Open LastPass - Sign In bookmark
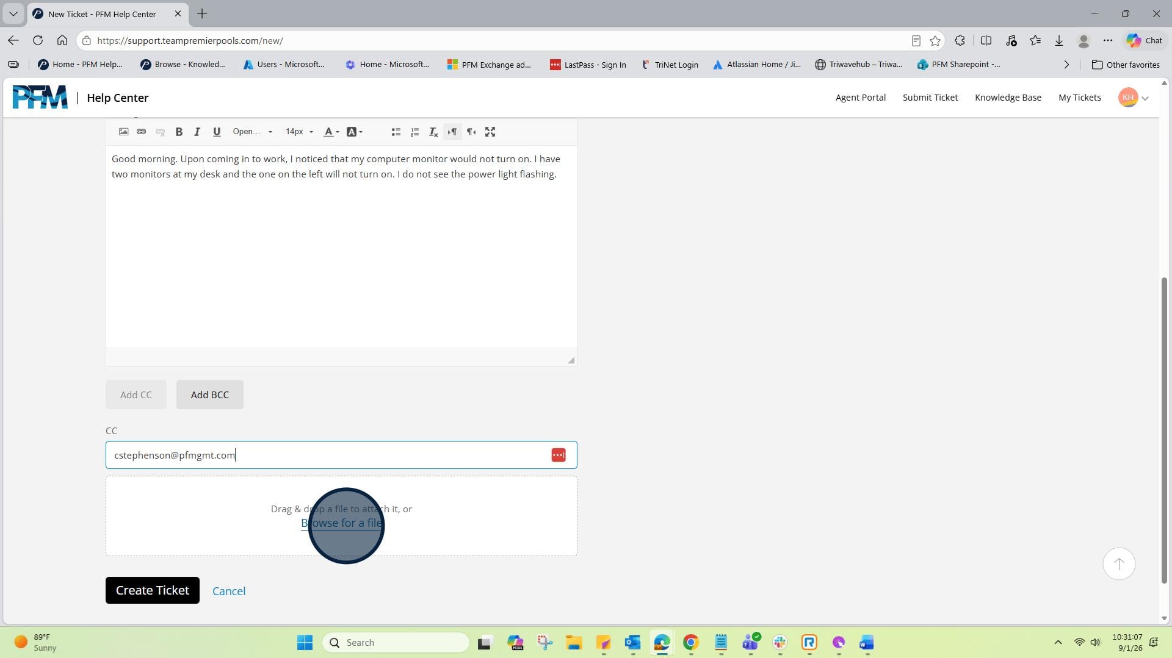The height and width of the screenshot is (658, 1172). pos(588,65)
